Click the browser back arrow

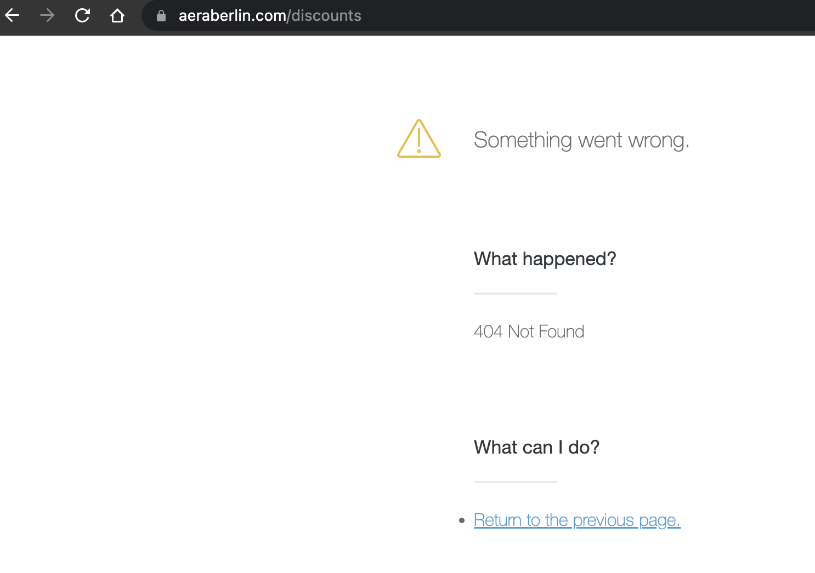pos(12,15)
